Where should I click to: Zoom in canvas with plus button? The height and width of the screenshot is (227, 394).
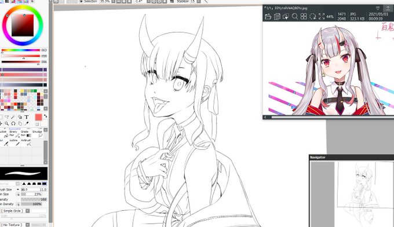pos(124,1)
